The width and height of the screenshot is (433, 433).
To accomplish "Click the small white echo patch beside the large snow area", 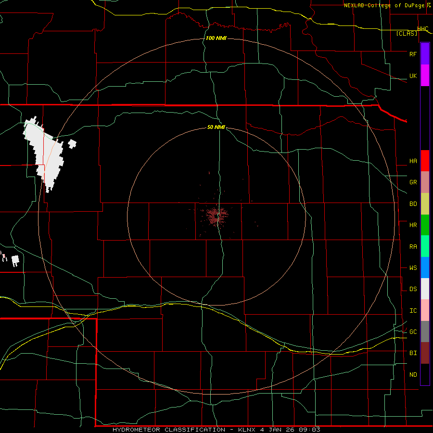I will [x=72, y=144].
